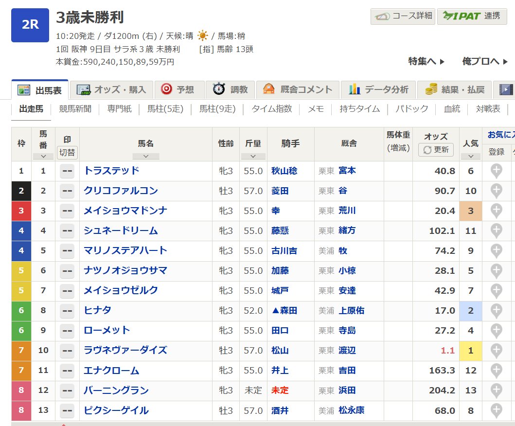
Task: Open horse page for ラヴネヴァーダイズ
Action: click(125, 350)
